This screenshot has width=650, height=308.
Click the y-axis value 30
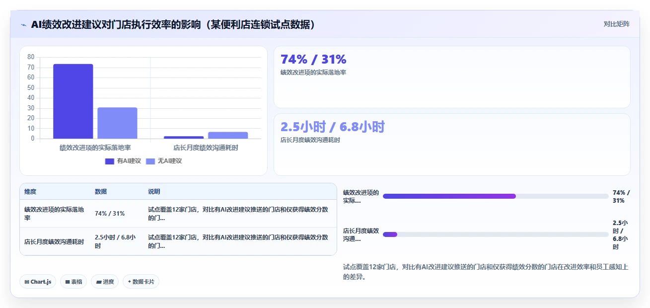click(31, 108)
